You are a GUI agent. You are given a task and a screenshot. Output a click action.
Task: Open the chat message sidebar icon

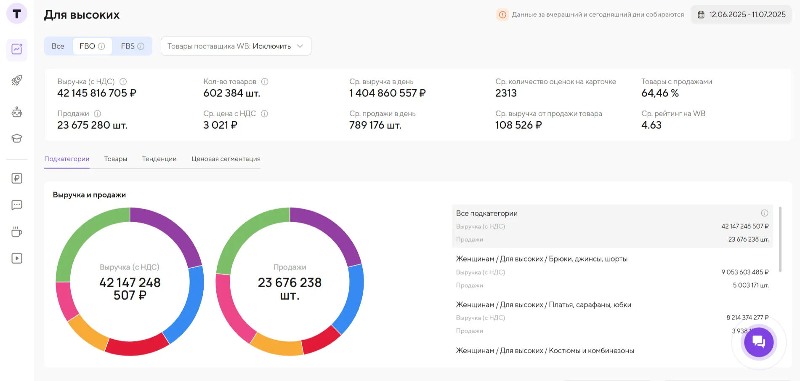[17, 205]
